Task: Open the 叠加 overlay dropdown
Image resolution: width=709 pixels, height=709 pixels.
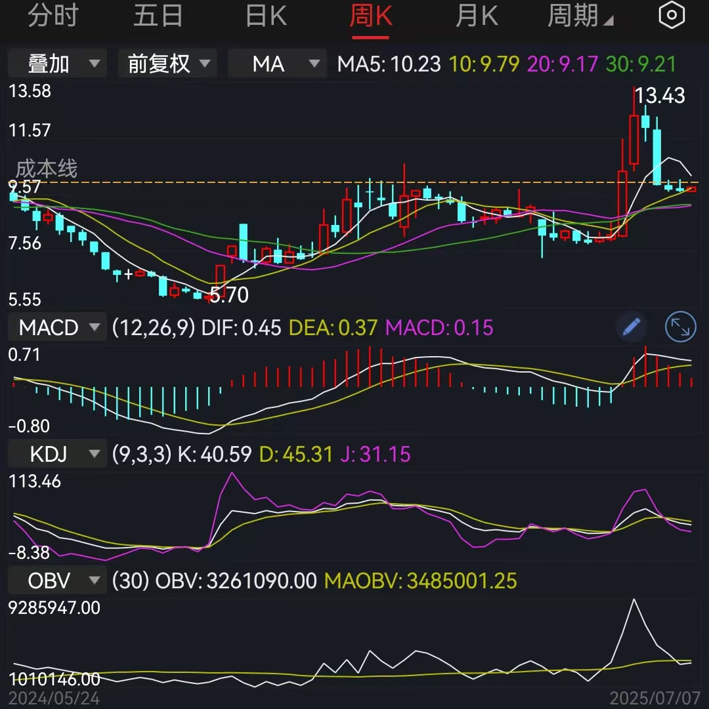Action: click(x=57, y=64)
